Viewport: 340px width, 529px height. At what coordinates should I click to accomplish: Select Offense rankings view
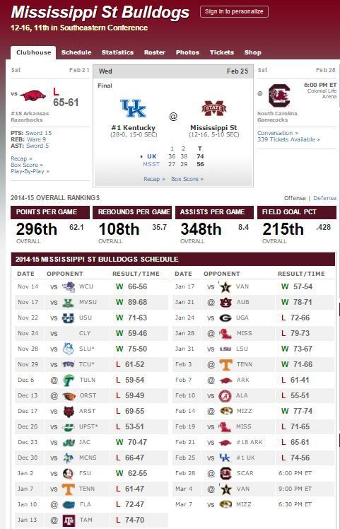tap(295, 198)
